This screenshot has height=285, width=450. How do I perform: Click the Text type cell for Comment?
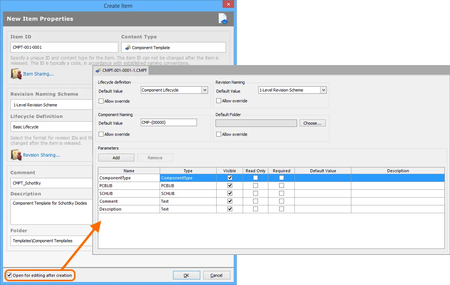pyautogui.click(x=188, y=201)
